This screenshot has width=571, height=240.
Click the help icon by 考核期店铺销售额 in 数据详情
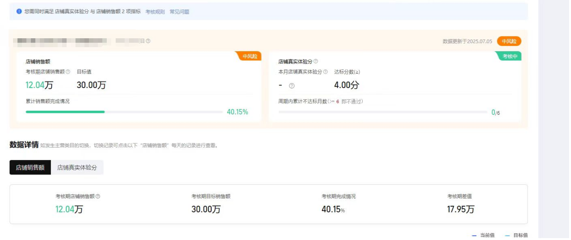[x=98, y=196]
